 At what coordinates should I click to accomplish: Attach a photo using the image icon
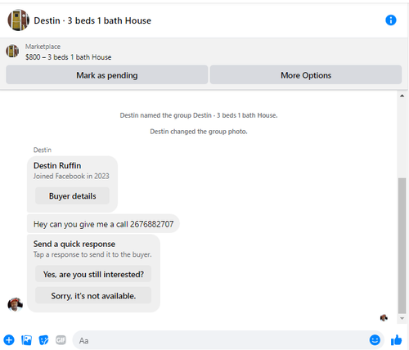(26, 340)
